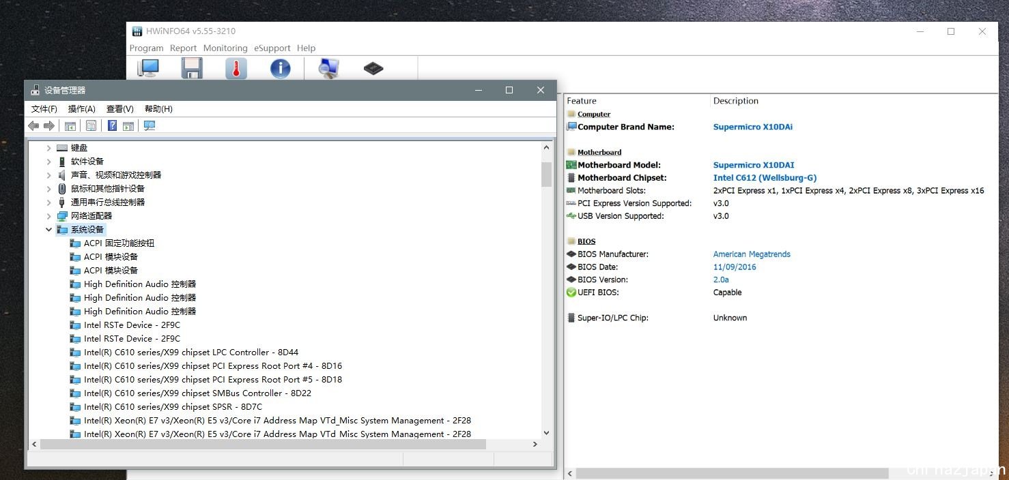
Task: Open sensors via the thermometer icon
Action: click(236, 68)
